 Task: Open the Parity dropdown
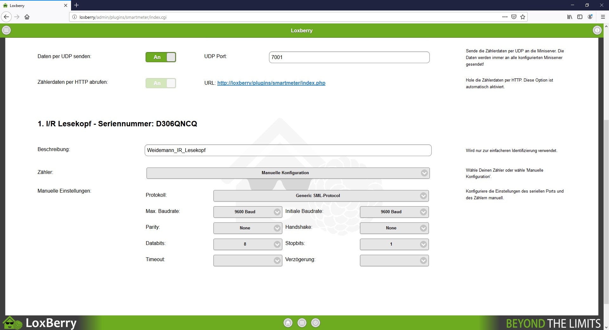pos(247,228)
